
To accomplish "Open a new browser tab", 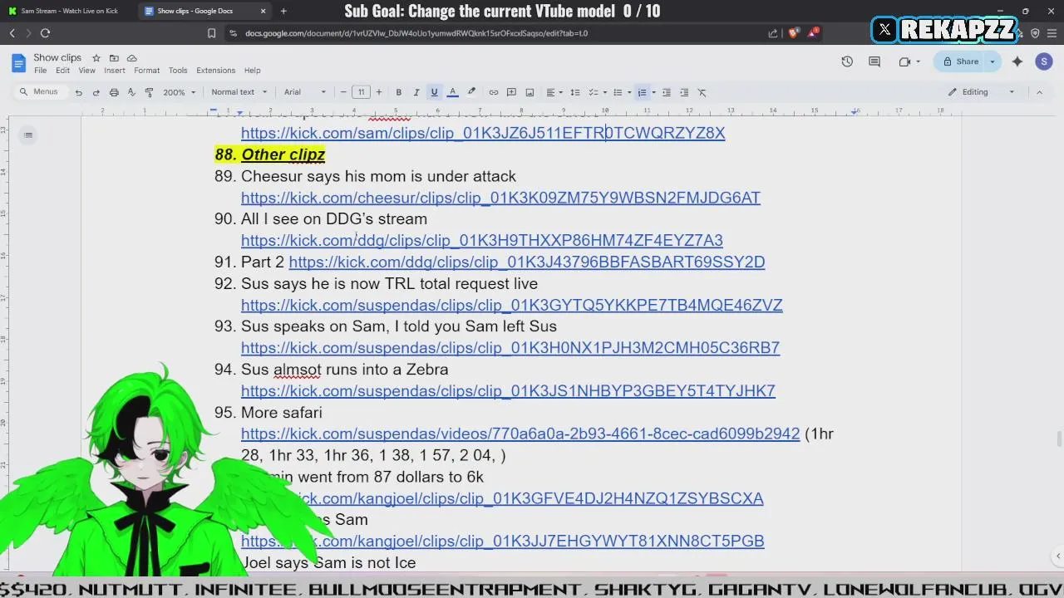I will tap(283, 11).
